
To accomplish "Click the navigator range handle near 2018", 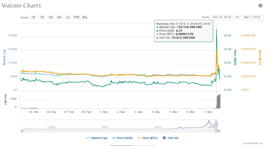I will pyautogui.click(x=216, y=124).
